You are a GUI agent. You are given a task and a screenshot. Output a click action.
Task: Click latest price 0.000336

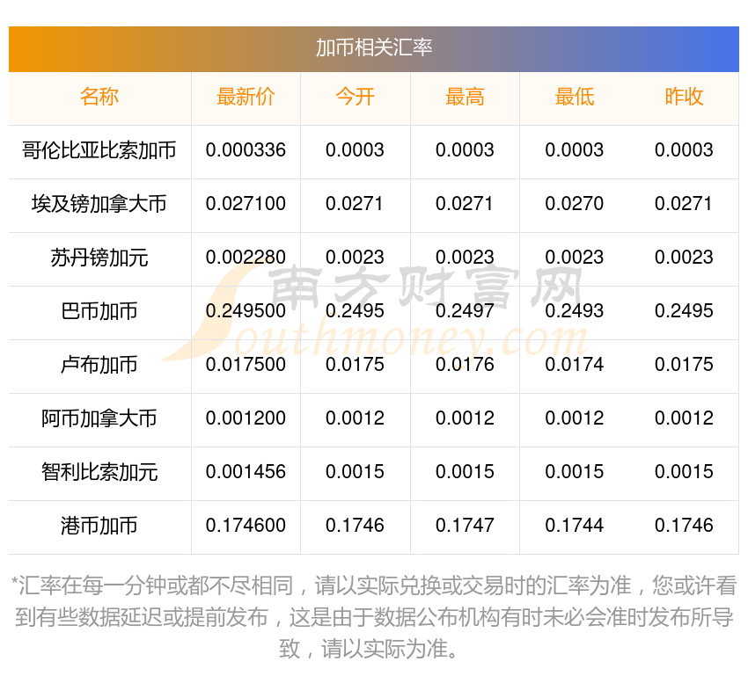click(x=246, y=150)
